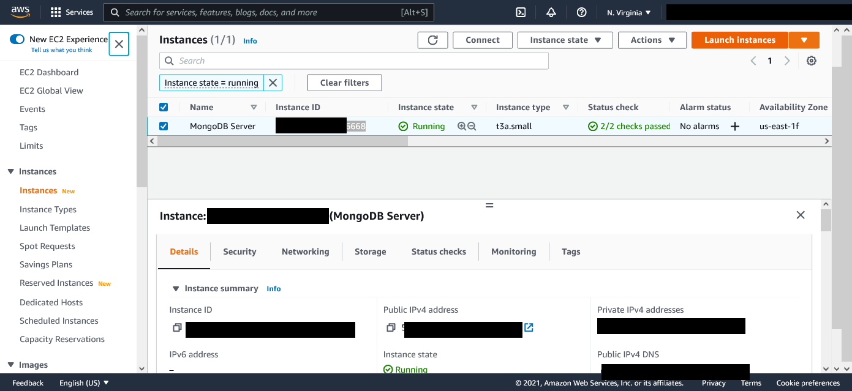Screen dimensions: 852x391
Task: Open Reserved Instances in sidebar
Action: 56,283
